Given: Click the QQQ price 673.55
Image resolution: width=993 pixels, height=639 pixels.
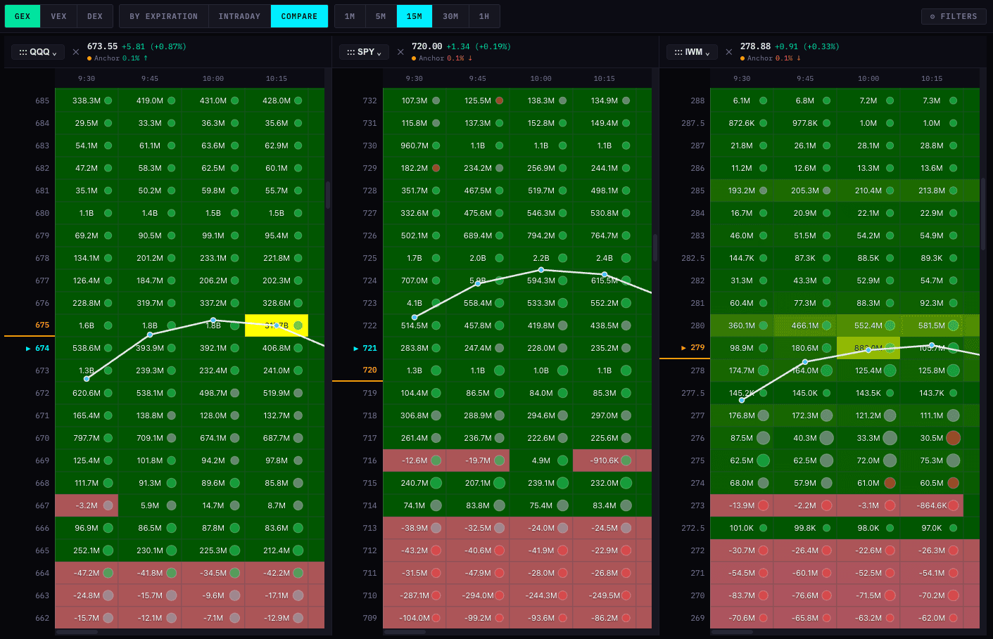Looking at the screenshot, I should (x=102, y=46).
